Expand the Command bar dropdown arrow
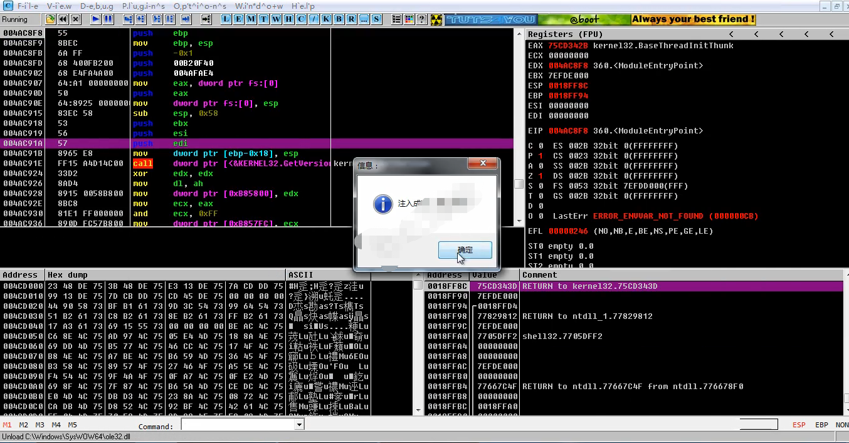Image resolution: width=849 pixels, height=443 pixels. (299, 425)
